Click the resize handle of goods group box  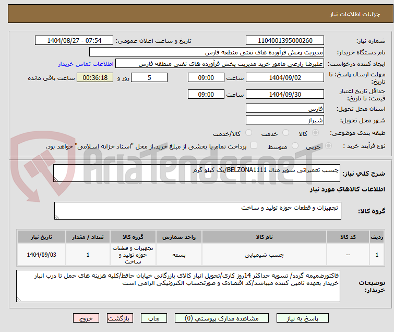[x=57, y=217]
